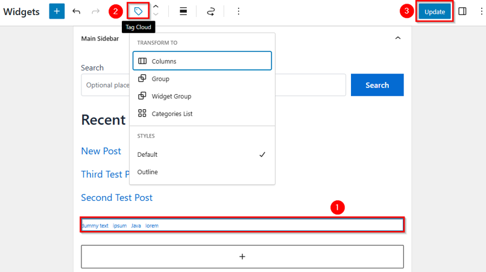Screen dimensions: 486x272
Task: Click the 'dummy text' tag link
Action: click(x=95, y=226)
